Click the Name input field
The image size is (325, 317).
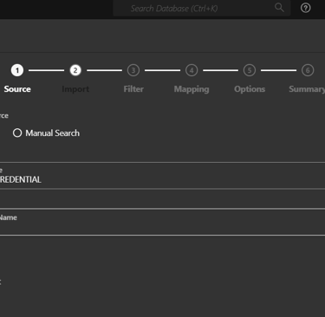tap(162, 223)
